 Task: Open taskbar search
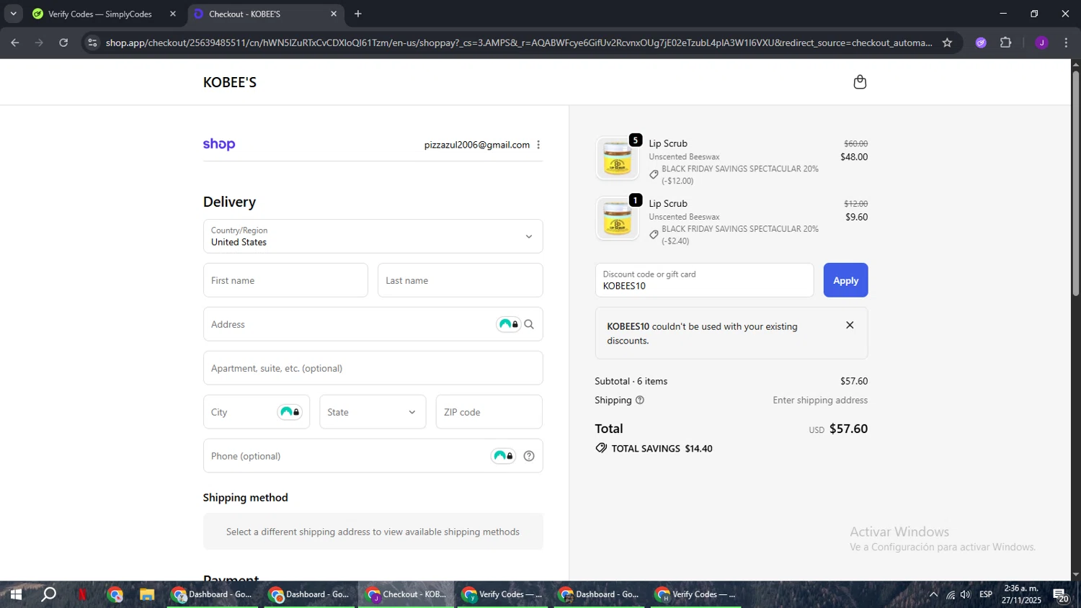point(48,594)
